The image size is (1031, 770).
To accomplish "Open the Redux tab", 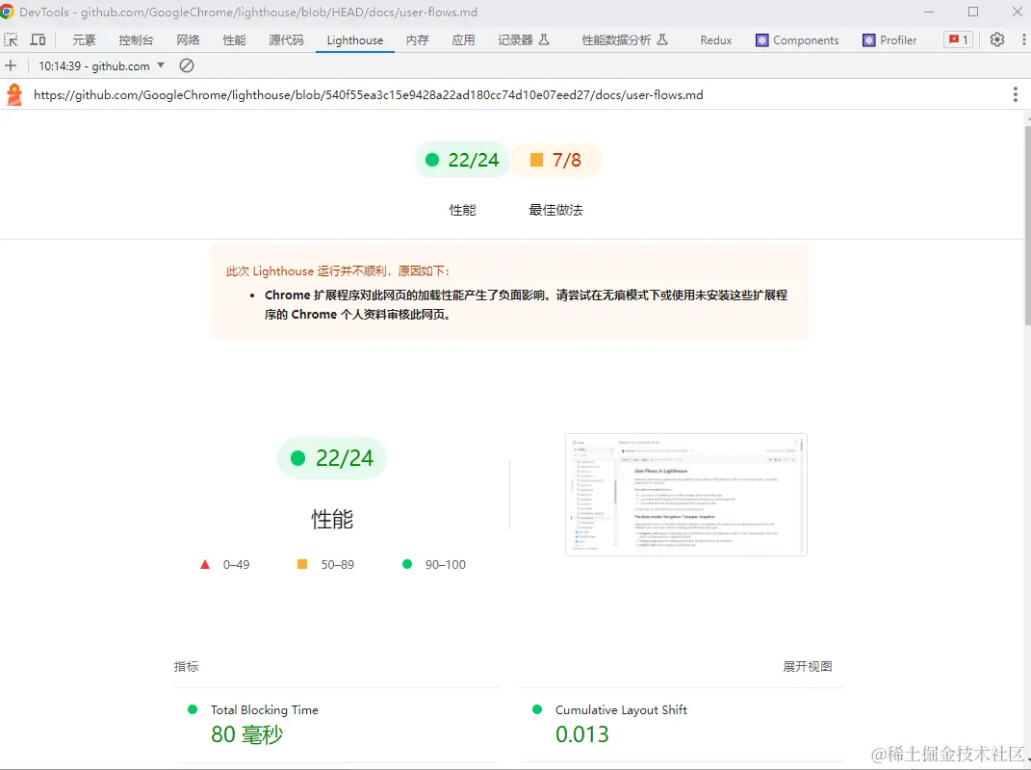I will [x=716, y=40].
